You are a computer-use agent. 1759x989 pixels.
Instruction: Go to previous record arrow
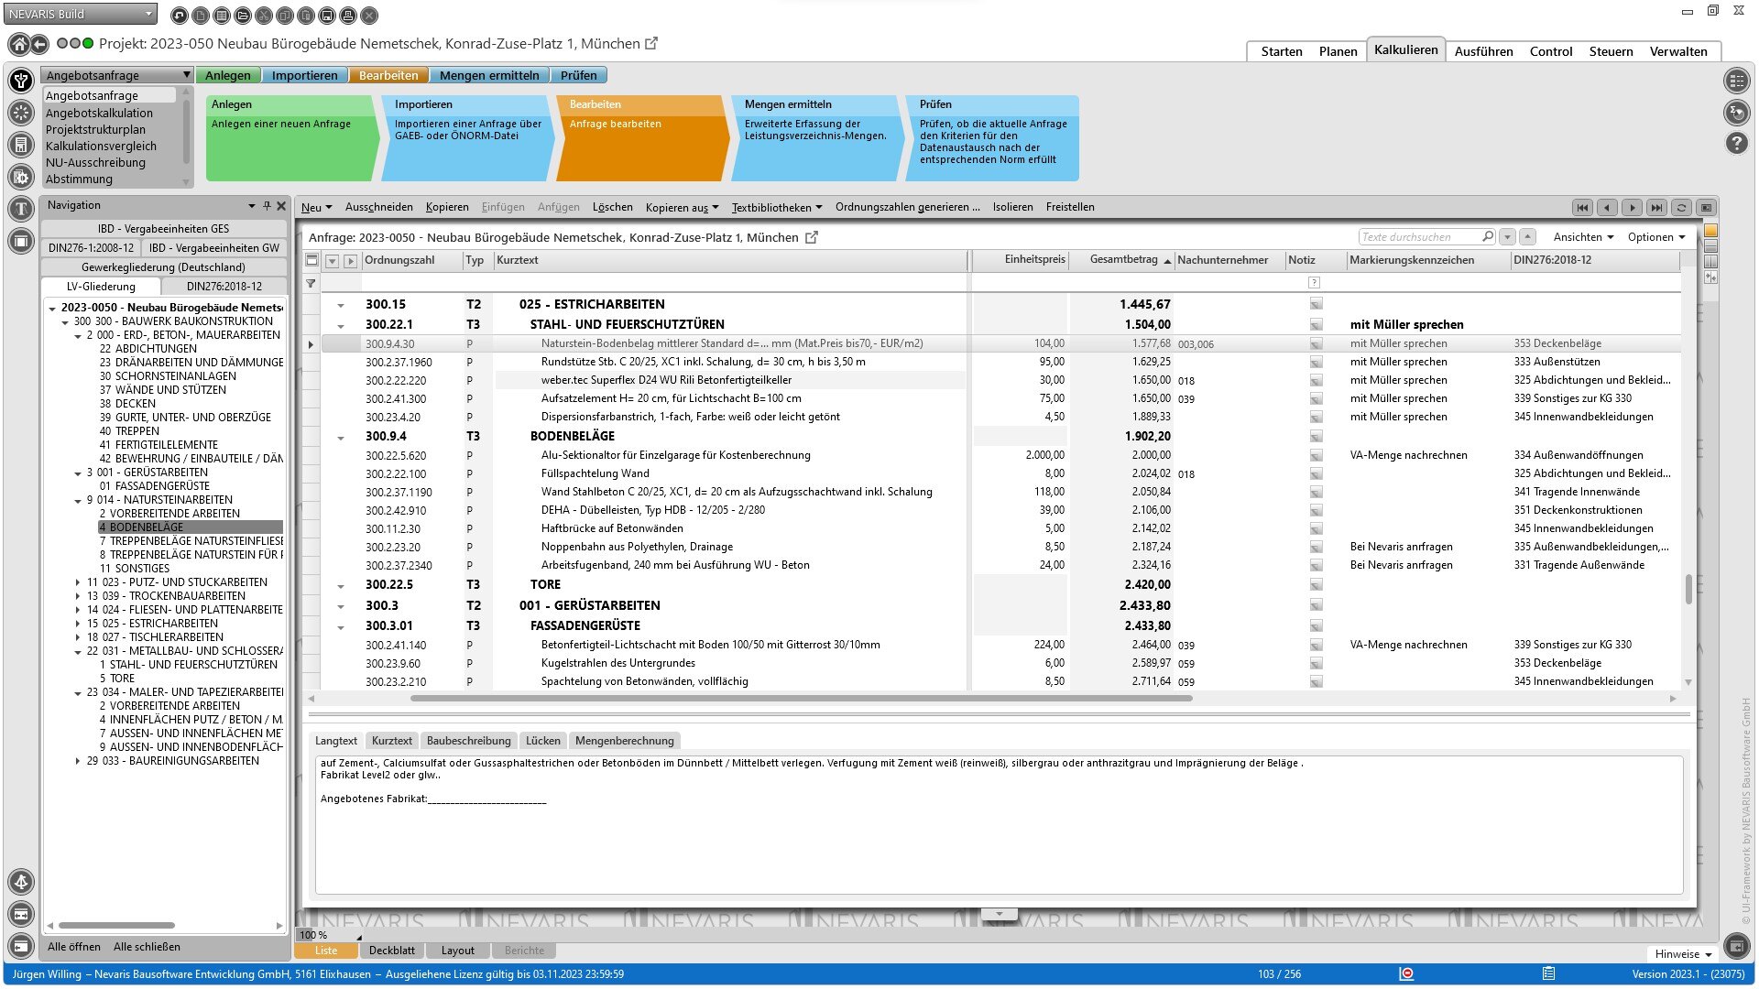click(1607, 208)
